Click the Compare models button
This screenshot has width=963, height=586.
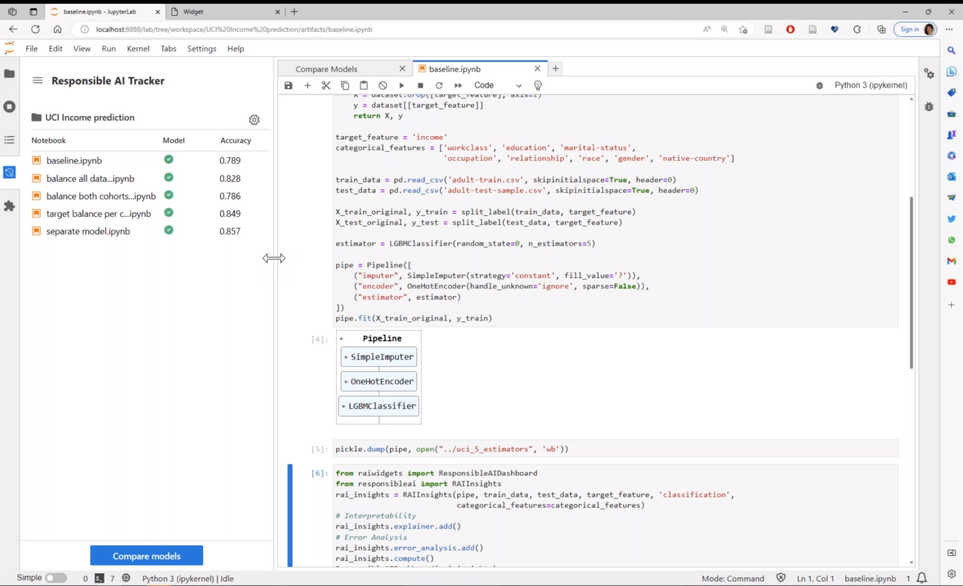147,556
